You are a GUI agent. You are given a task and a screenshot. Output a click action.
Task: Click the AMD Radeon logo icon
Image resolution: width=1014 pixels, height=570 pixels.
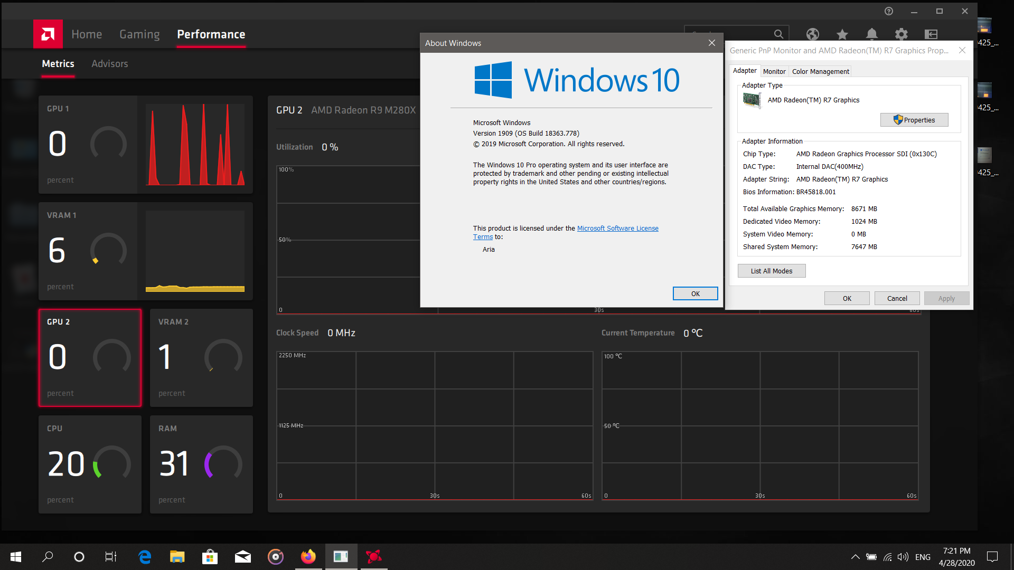48,34
